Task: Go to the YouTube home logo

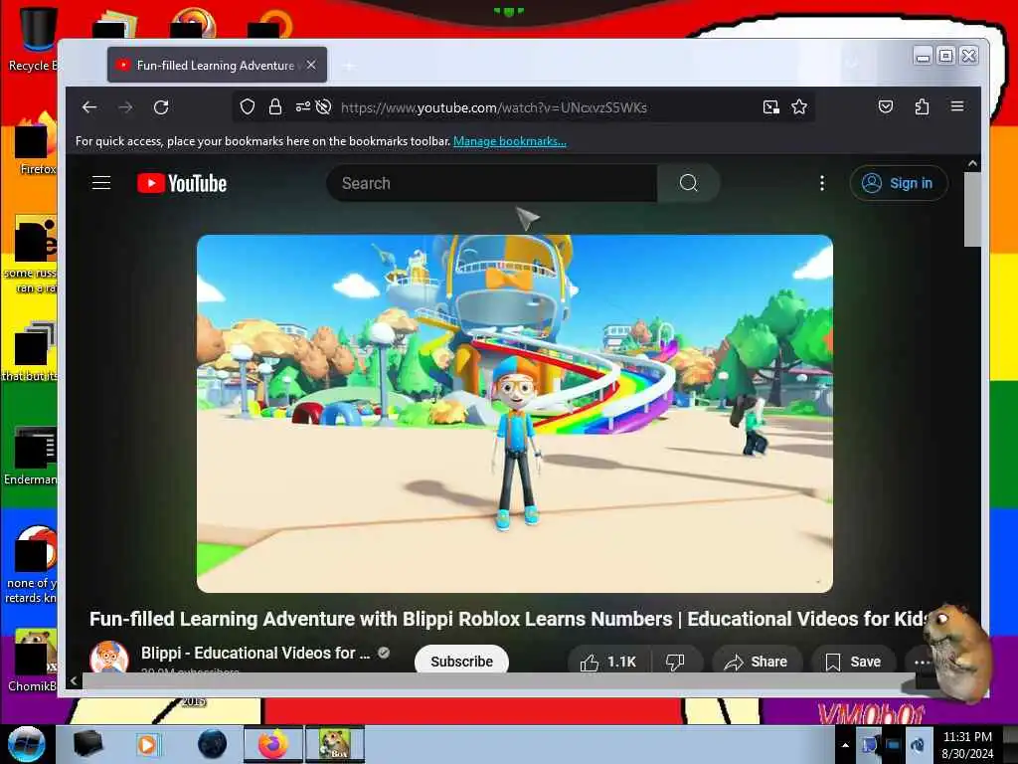Action: [182, 183]
